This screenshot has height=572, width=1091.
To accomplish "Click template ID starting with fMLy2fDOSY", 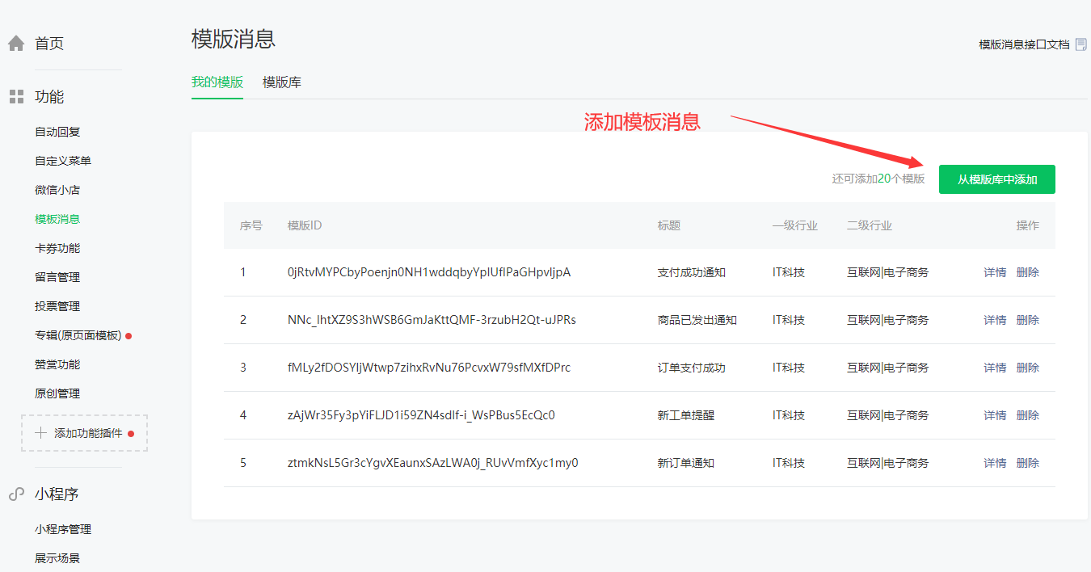I will [429, 368].
